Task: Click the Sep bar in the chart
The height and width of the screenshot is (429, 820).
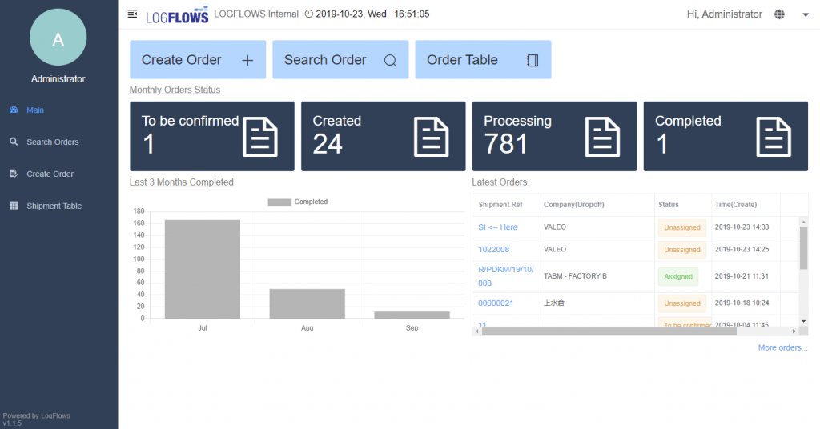Action: (412, 315)
